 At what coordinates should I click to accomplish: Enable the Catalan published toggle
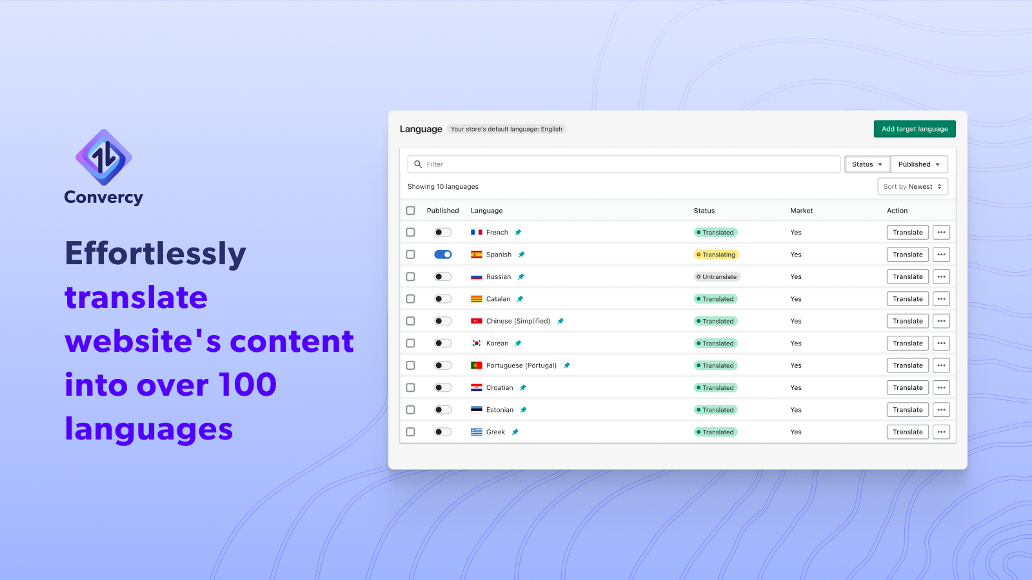pos(442,299)
